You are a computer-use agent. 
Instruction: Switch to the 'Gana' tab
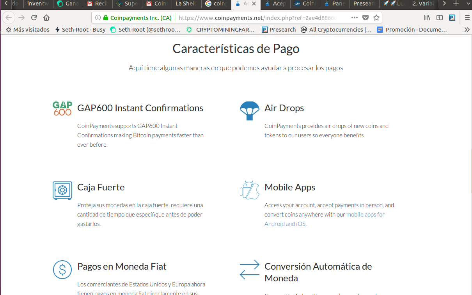point(67,4)
